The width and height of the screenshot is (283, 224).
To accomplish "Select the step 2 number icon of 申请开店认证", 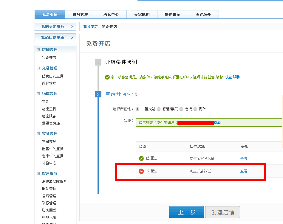I will [98, 94].
